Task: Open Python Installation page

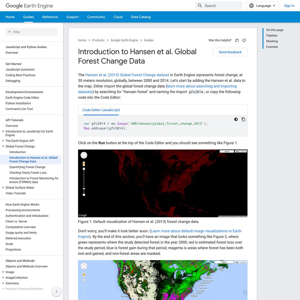Action: pyautogui.click(x=18, y=103)
